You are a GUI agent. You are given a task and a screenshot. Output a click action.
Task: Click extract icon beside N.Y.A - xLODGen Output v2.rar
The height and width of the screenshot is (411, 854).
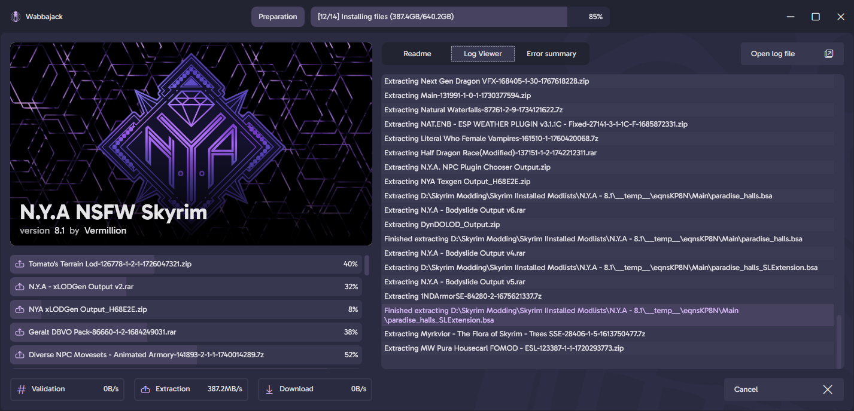click(19, 287)
